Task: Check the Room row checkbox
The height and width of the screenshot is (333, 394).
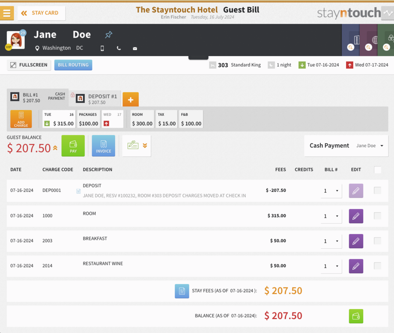Action: [x=377, y=216]
